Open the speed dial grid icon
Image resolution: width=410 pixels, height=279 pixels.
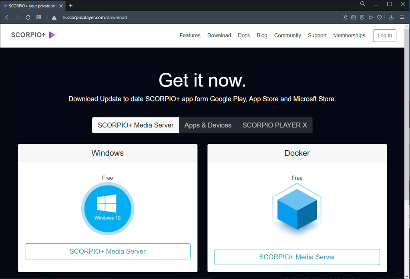(39, 17)
